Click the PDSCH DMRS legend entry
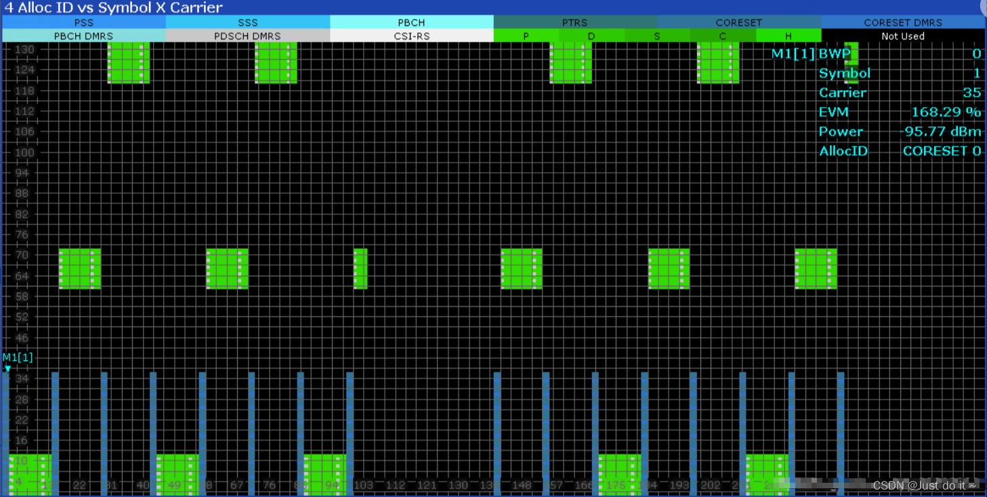Screen dimensions: 987x497 [x=248, y=36]
